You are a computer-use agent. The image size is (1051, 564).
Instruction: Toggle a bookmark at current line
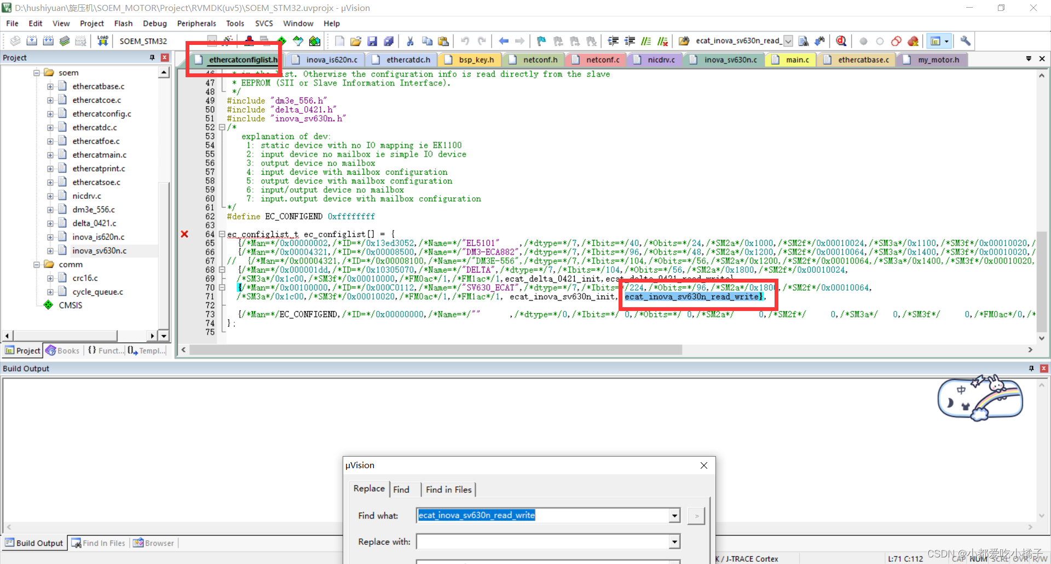(541, 41)
